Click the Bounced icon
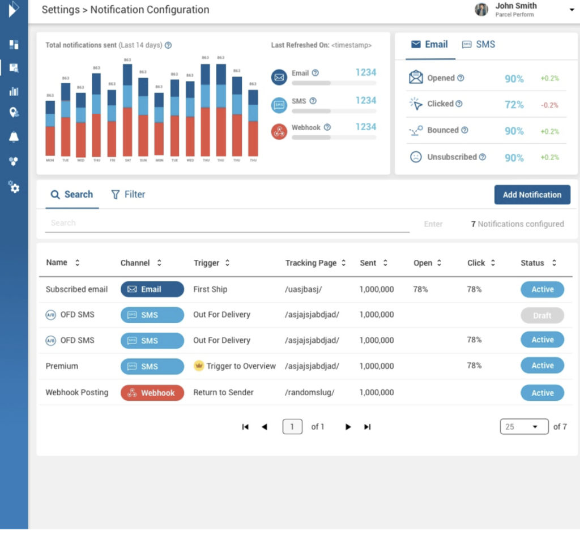Image resolution: width=580 pixels, height=540 pixels. click(x=416, y=131)
